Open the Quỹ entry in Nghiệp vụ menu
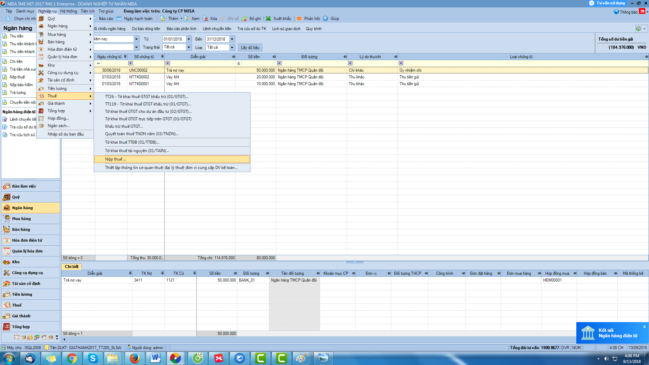 [65, 19]
